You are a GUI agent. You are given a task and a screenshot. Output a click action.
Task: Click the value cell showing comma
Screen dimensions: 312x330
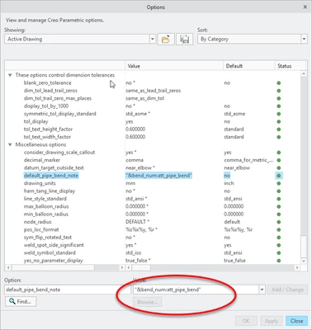(135, 160)
